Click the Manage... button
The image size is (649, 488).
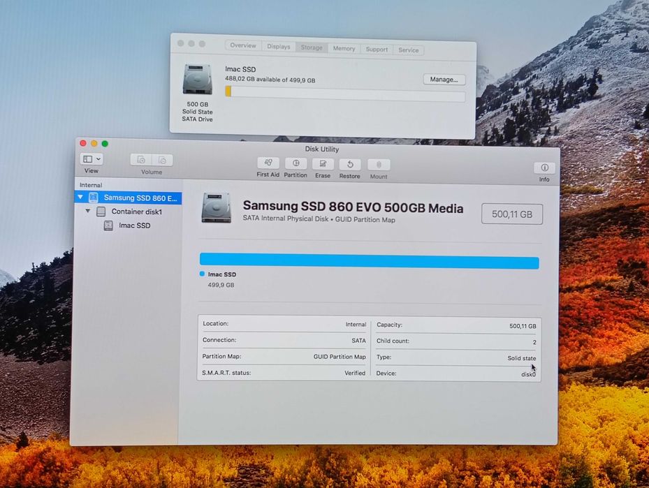click(x=444, y=80)
